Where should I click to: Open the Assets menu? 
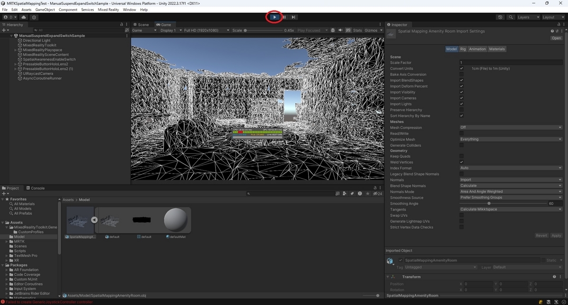[x=27, y=9]
